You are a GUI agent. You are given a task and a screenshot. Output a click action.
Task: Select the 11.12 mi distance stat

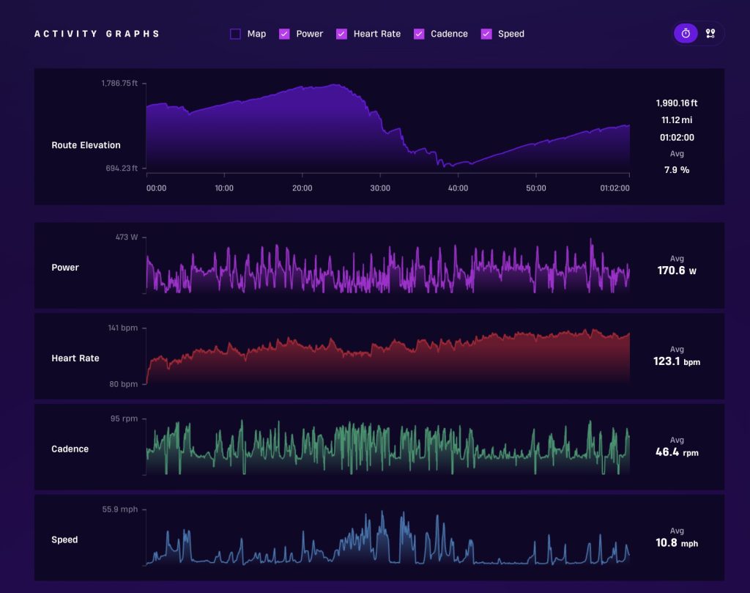coord(677,120)
